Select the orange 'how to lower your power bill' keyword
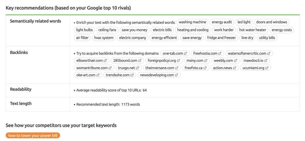 33,136
